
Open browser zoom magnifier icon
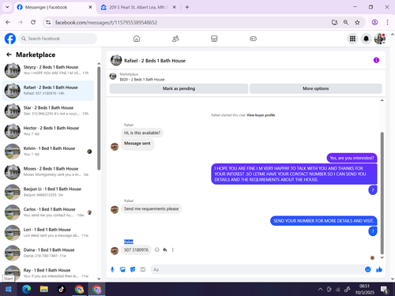tap(346, 22)
